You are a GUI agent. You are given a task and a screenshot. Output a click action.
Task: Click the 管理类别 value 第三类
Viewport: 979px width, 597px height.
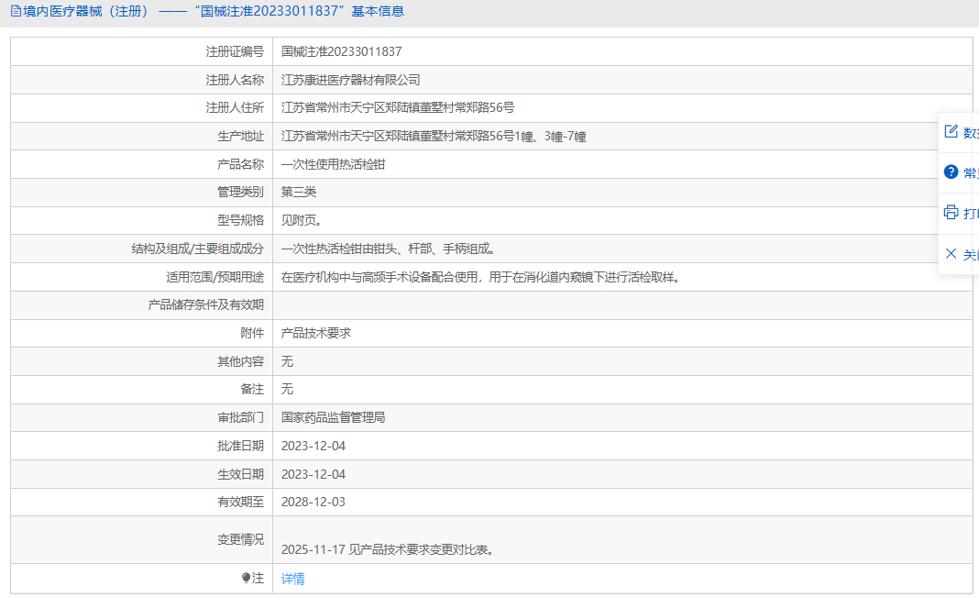pyautogui.click(x=299, y=193)
